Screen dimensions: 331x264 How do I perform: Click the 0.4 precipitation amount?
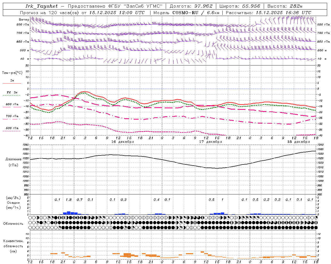(156, 200)
